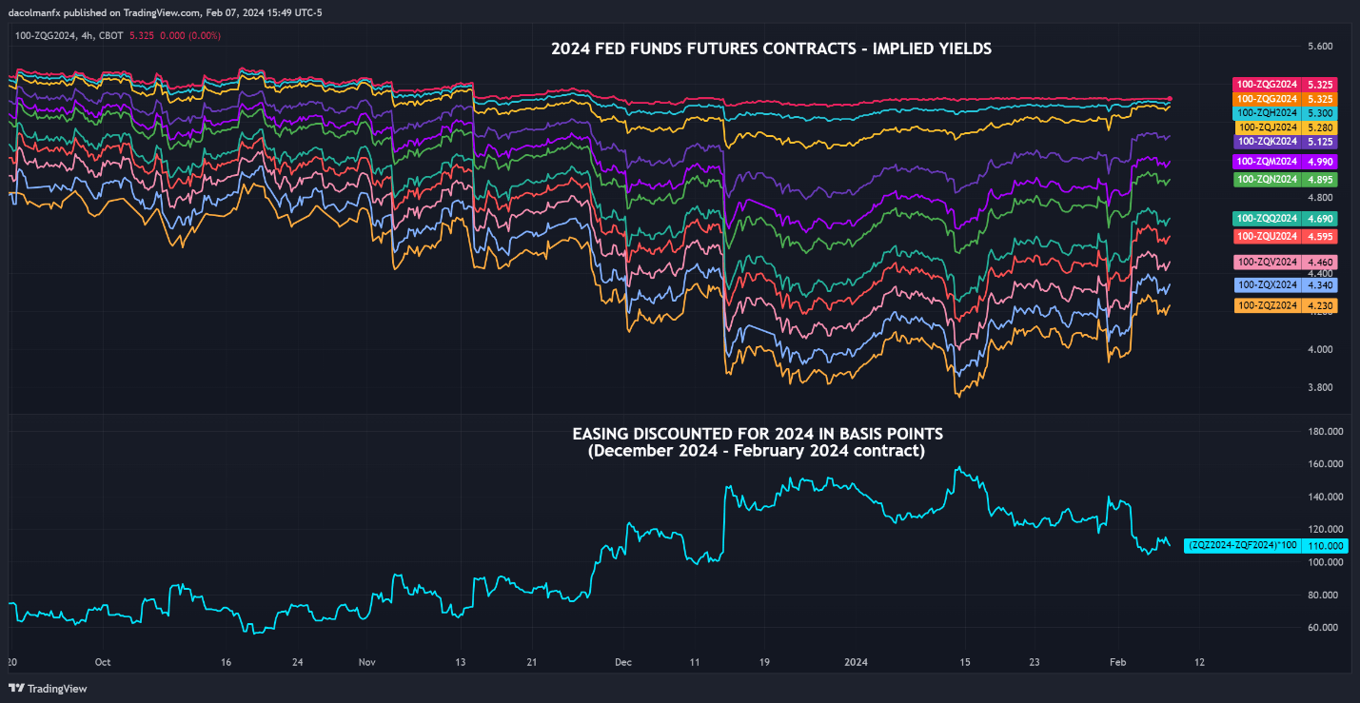Click the '2024 Fed Funds Futures Contracts' chart title

pyautogui.click(x=771, y=49)
